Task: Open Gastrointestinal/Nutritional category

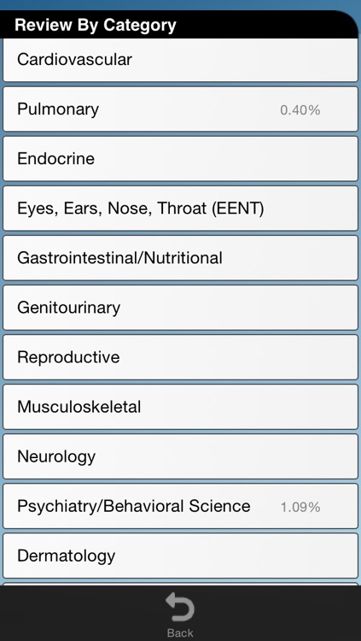Action: tap(181, 258)
